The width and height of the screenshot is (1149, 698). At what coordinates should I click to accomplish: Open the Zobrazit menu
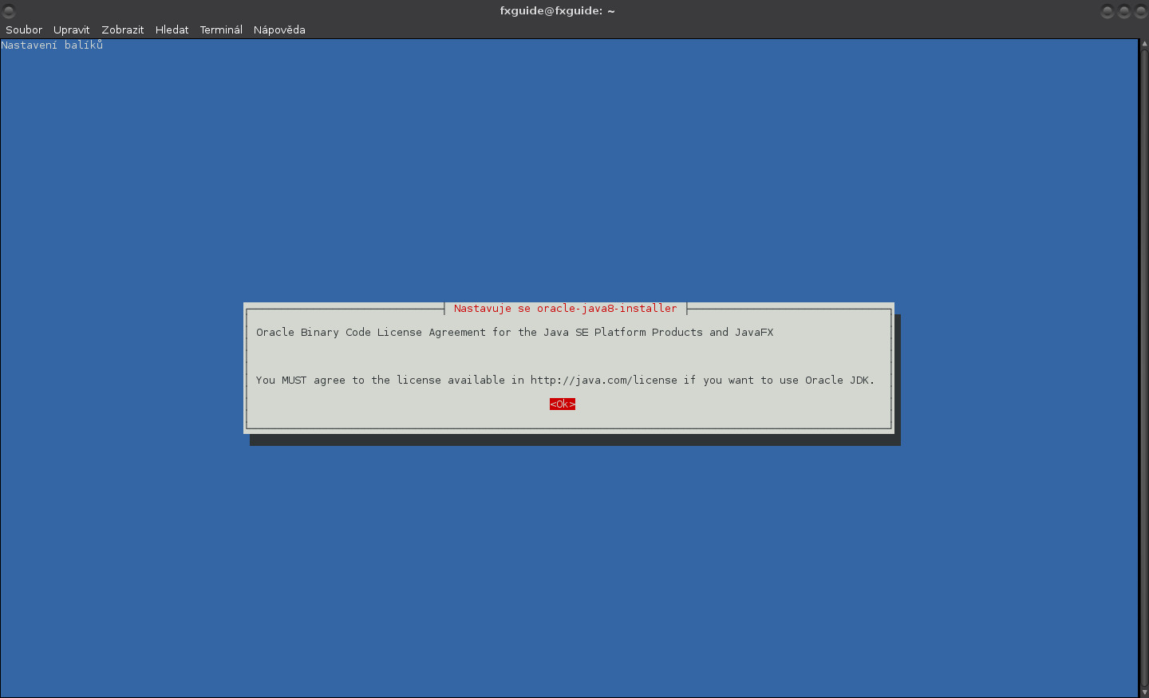tap(122, 30)
